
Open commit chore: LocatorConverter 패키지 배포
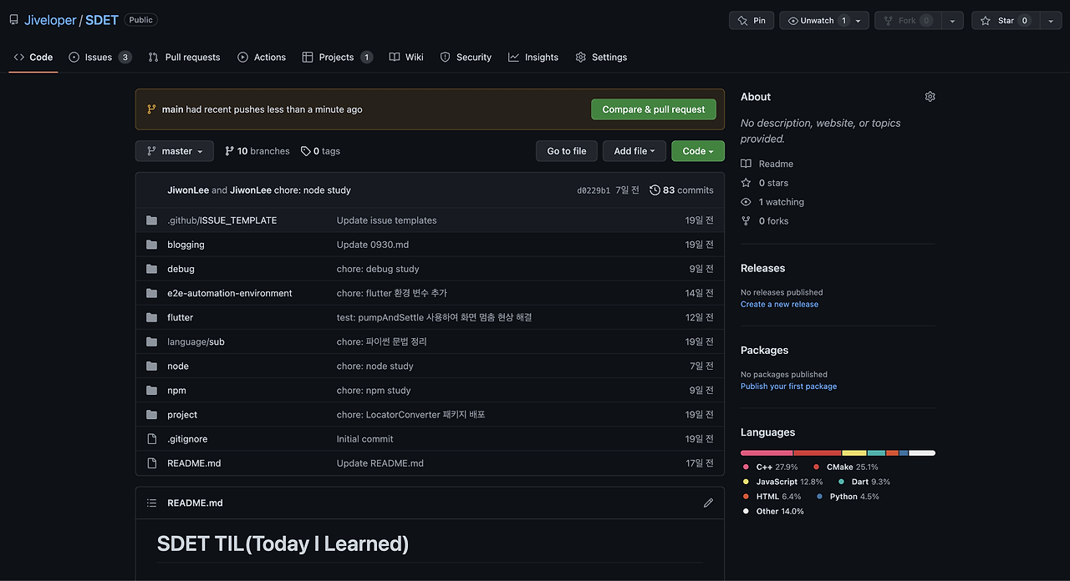[x=411, y=414]
